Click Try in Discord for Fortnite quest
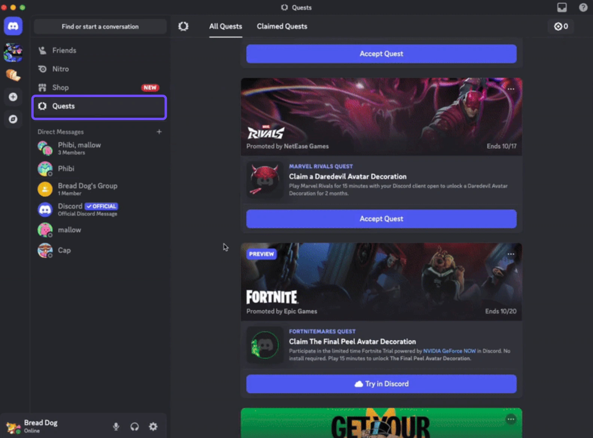This screenshot has width=593, height=438. coord(381,384)
